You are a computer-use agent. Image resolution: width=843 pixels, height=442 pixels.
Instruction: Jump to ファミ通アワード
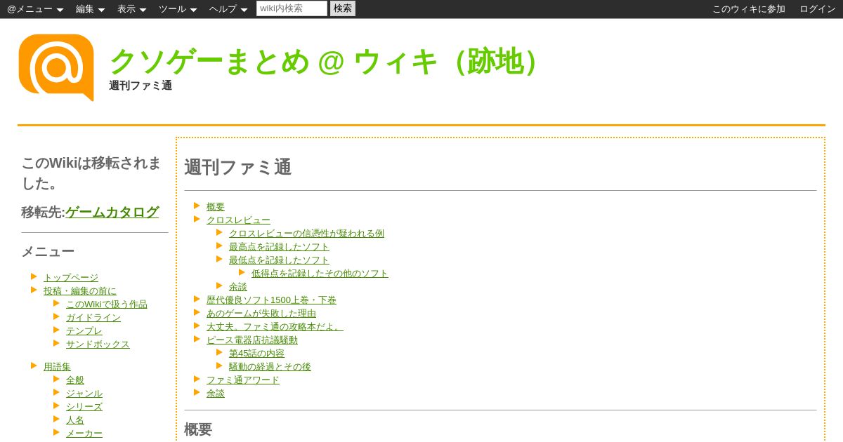coord(243,380)
